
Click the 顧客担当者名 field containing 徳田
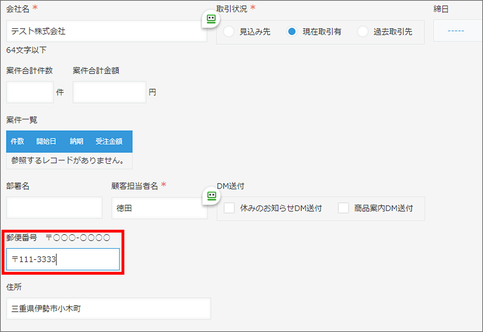tap(159, 208)
